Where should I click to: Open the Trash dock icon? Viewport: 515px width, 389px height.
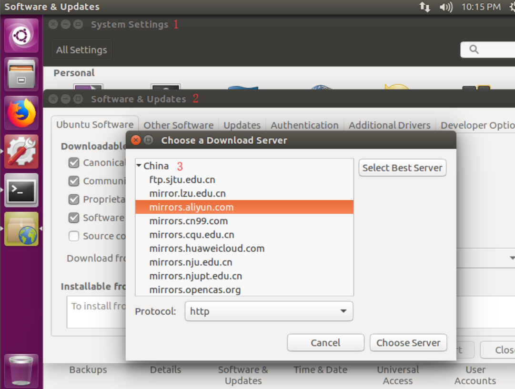tap(21, 371)
